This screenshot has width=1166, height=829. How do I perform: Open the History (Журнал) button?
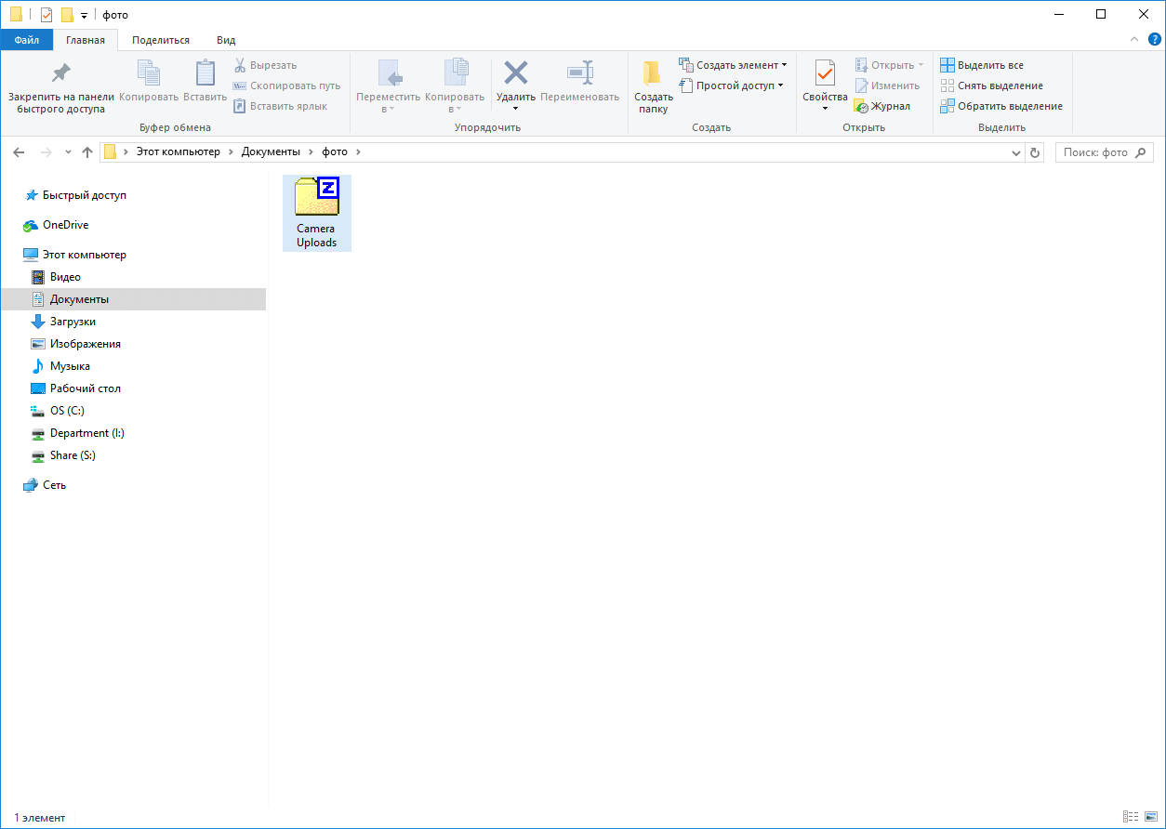coord(881,106)
